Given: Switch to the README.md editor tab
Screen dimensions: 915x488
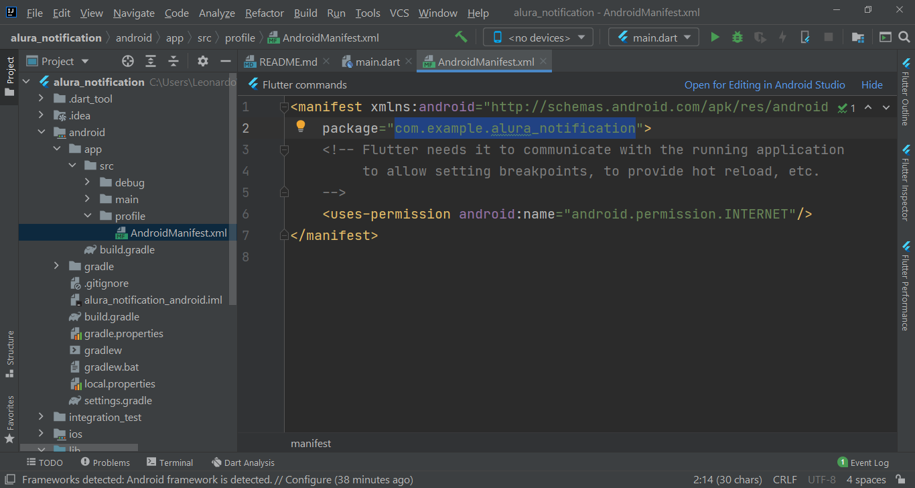Looking at the screenshot, I should 287,61.
